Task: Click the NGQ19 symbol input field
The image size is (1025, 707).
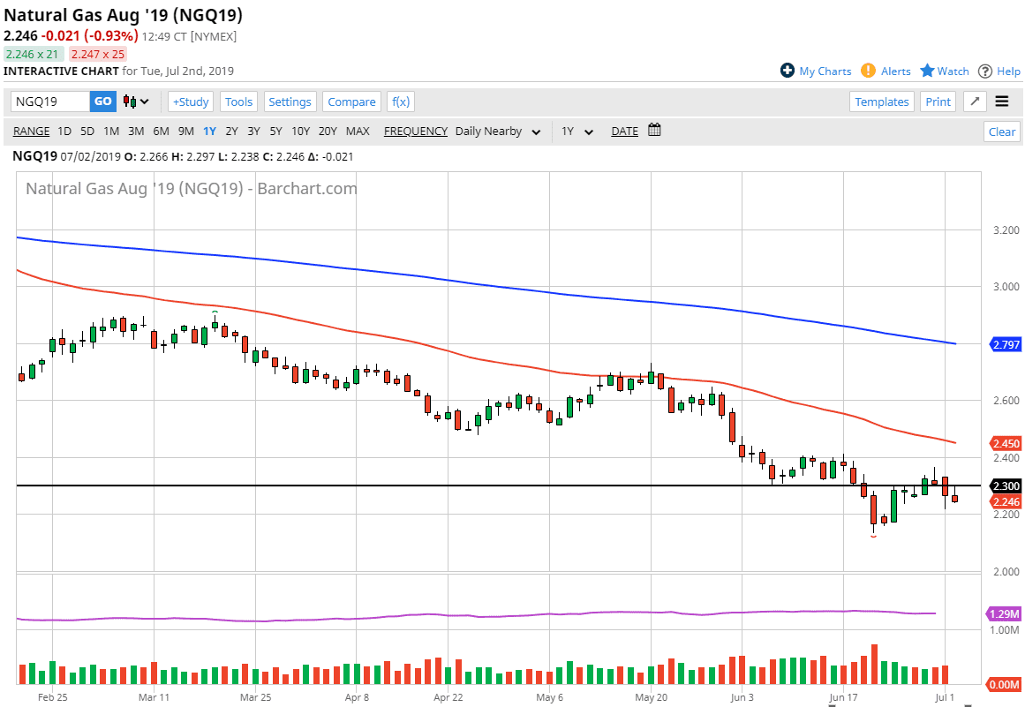Action: [x=50, y=102]
